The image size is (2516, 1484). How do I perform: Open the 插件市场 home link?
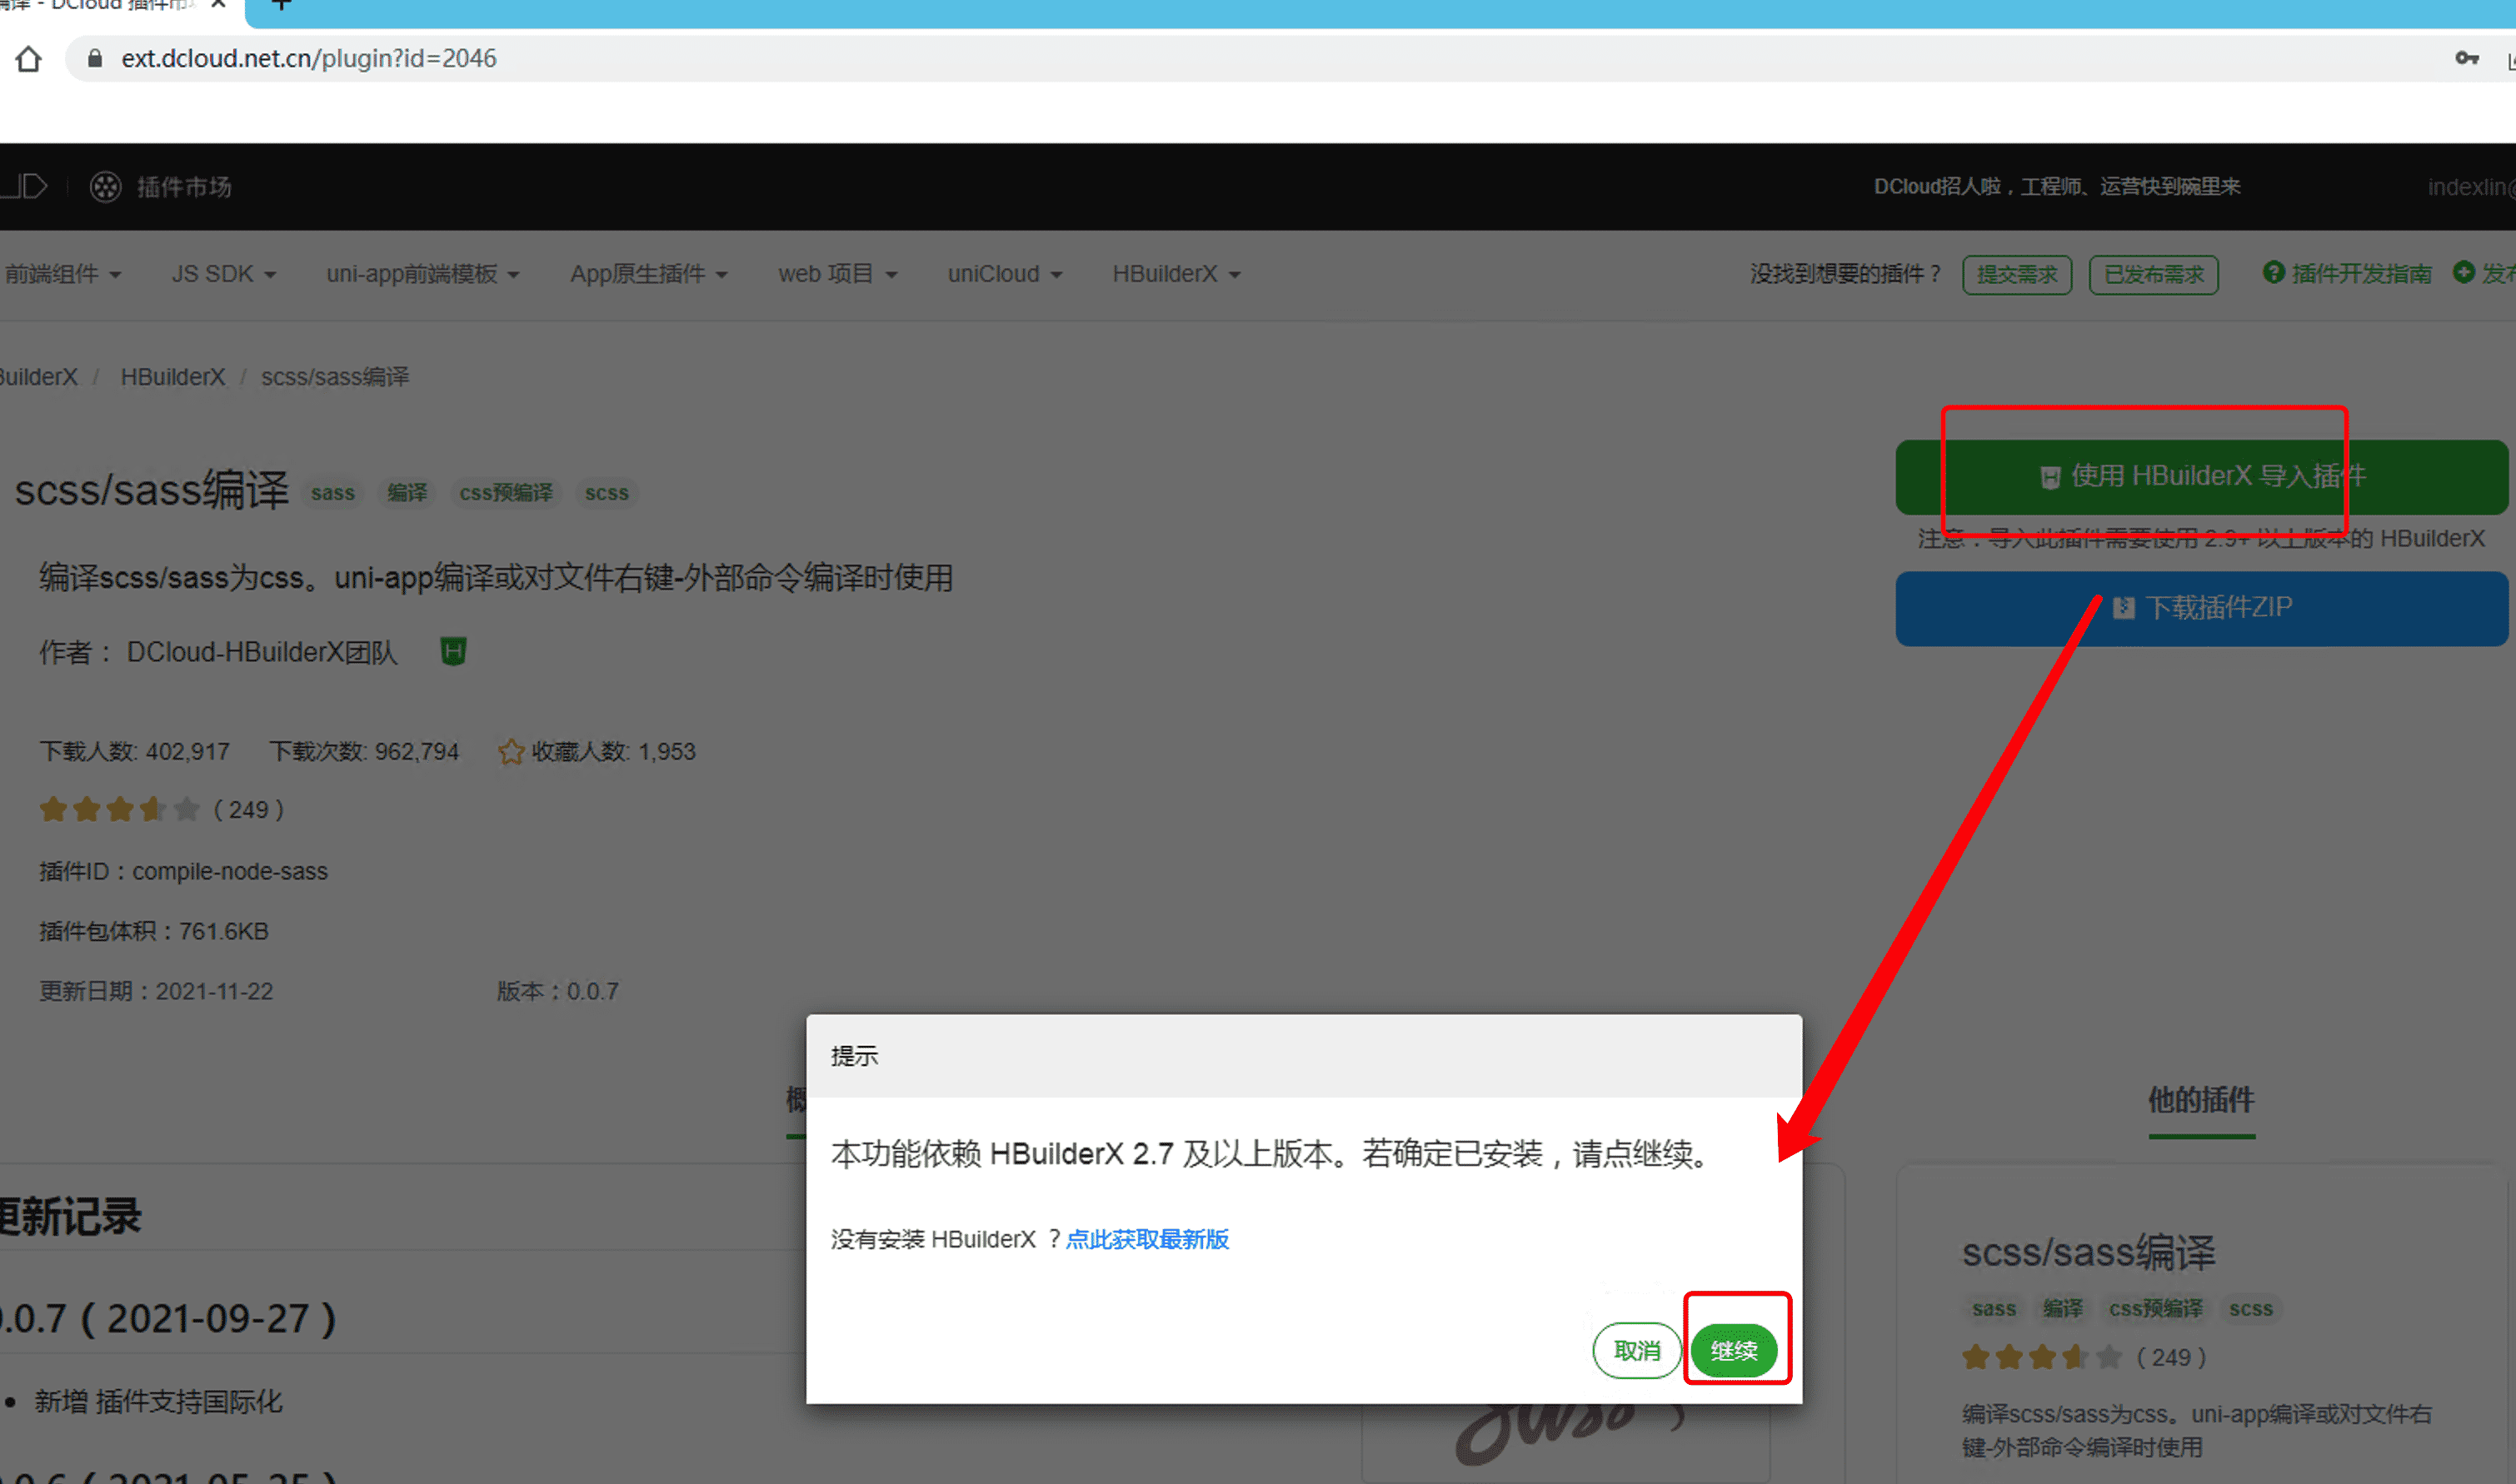pos(184,187)
